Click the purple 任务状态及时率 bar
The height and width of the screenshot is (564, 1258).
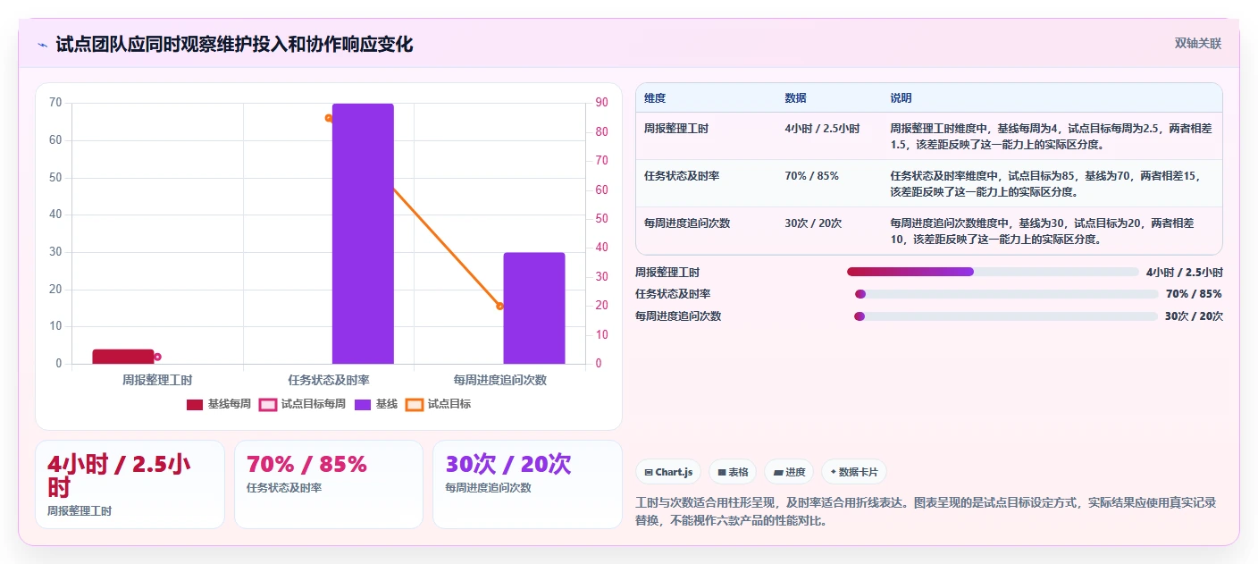pyautogui.click(x=363, y=234)
